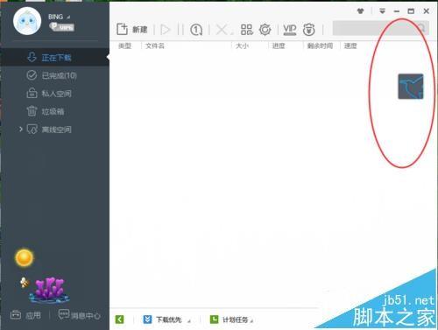Open 垃圾箱 trash in the sidebar

tap(54, 111)
